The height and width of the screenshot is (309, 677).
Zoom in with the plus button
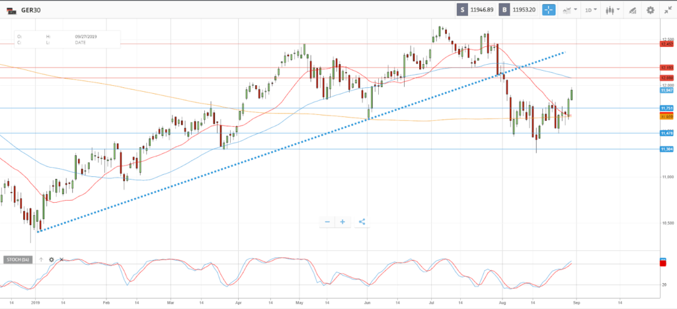click(x=342, y=222)
